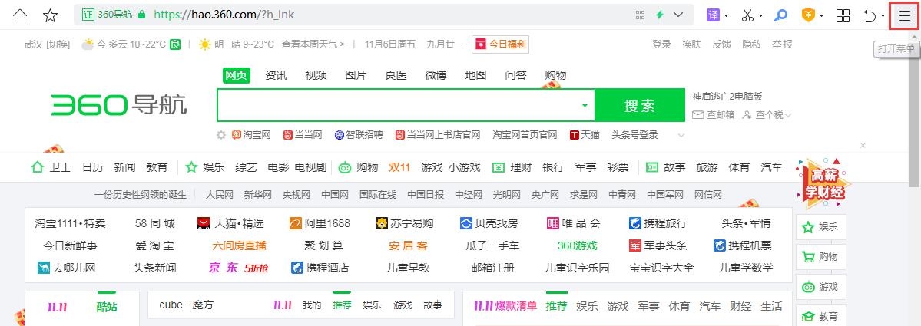Click 换肤 to change skin
Image resolution: width=921 pixels, height=326 pixels.
691,44
